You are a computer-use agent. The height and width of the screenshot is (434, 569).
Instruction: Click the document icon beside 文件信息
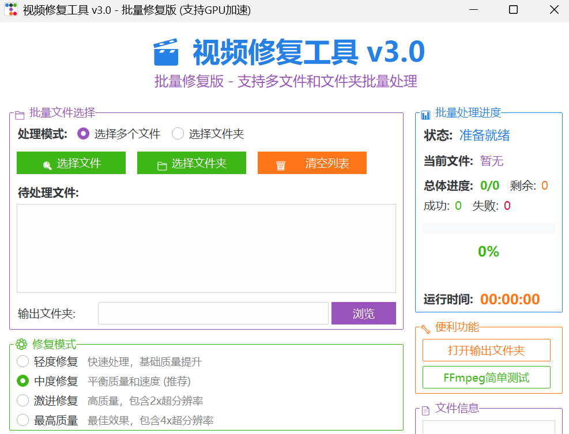[425, 410]
